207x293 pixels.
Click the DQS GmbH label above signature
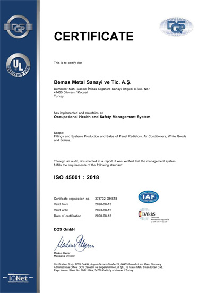point(64,229)
